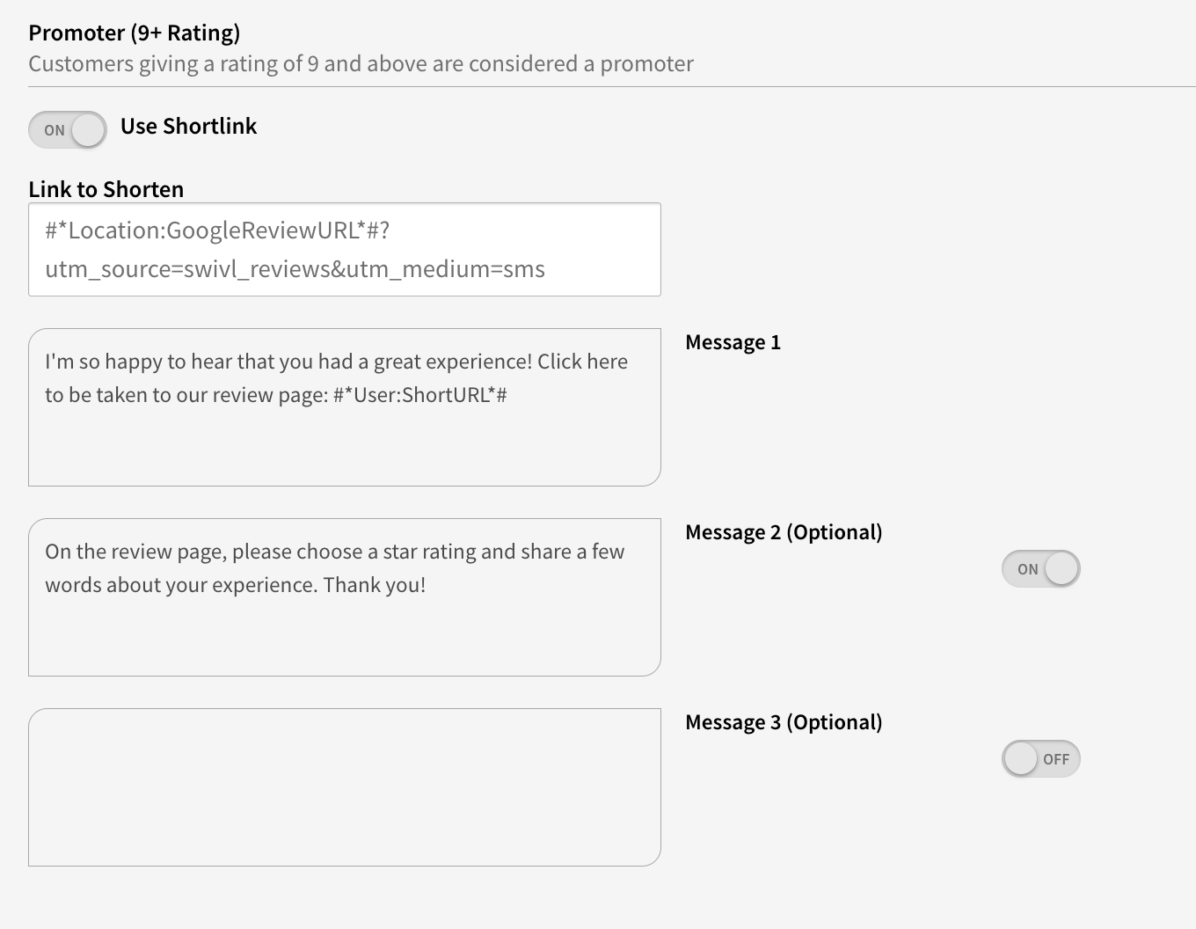This screenshot has width=1196, height=929.
Task: Enable the Message 3 toggle
Action: point(1040,759)
